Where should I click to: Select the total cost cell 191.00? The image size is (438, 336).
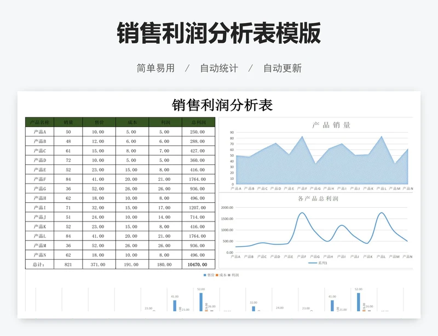pos(132,264)
